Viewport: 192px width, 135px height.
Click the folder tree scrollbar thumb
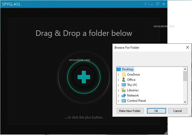point(185,76)
